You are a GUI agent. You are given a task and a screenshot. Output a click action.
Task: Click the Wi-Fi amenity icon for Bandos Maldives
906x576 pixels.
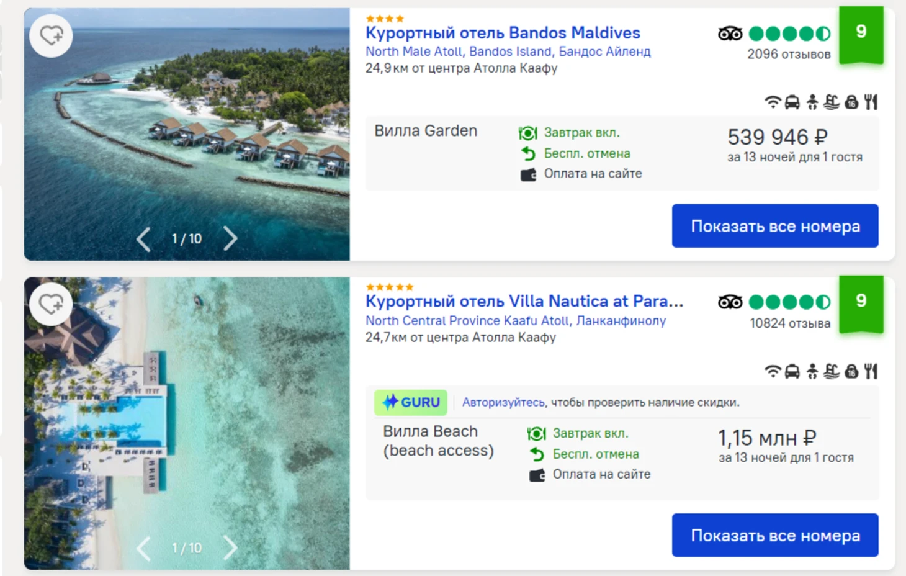coord(772,102)
